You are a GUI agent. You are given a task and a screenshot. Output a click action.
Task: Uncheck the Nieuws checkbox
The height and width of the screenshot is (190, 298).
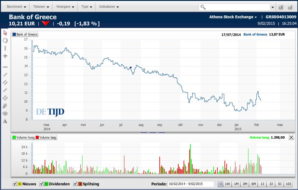click(x=15, y=184)
